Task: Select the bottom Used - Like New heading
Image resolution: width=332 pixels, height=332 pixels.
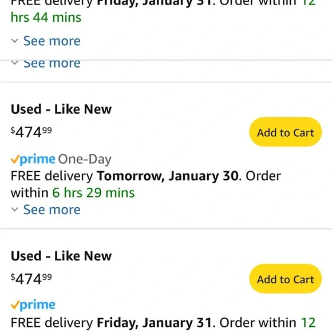Action: coord(61,256)
